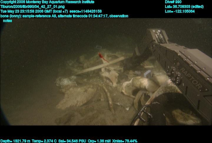Select the 'esecs=1148426158' value

pos(86,11)
